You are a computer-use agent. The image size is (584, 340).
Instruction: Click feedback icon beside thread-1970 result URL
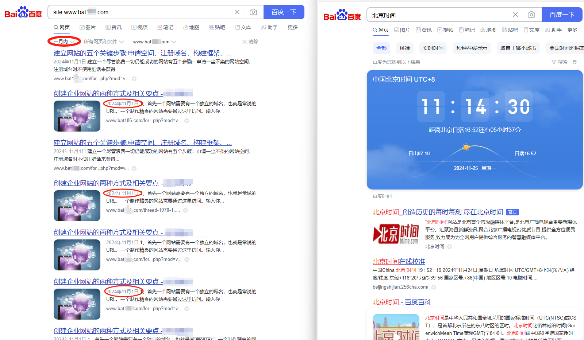pyautogui.click(x=185, y=210)
